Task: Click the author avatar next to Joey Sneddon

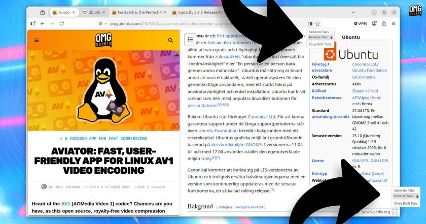Action: click(44, 187)
